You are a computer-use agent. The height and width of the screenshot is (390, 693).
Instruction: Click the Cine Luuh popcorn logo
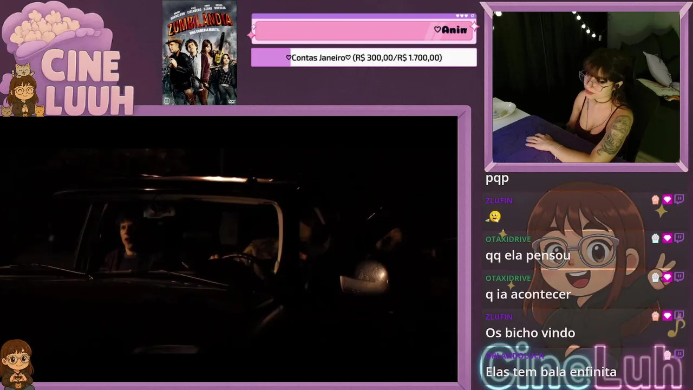coord(68,58)
